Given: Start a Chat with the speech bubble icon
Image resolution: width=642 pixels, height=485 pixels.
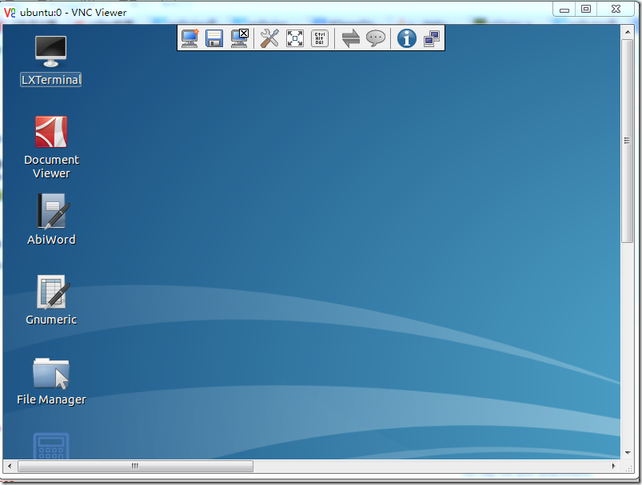Looking at the screenshot, I should point(376,38).
